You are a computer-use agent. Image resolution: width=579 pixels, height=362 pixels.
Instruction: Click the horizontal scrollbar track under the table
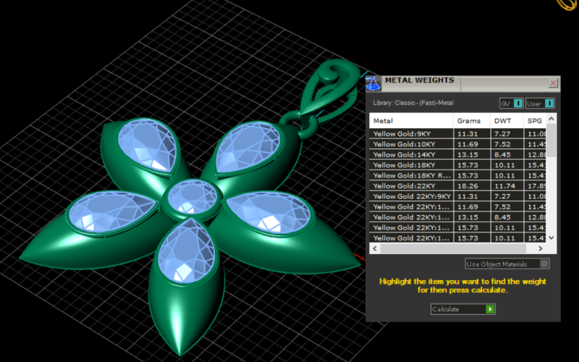pos(457,248)
